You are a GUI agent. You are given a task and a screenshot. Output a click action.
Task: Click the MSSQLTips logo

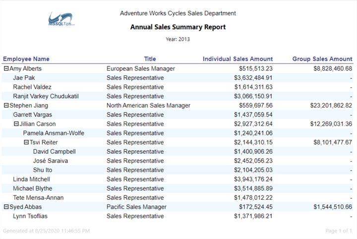61,19
